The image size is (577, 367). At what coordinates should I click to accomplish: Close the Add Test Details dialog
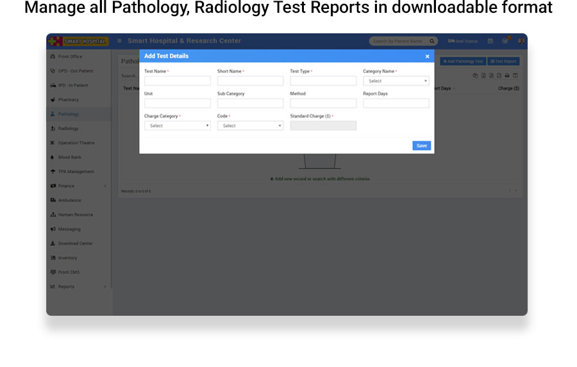427,56
